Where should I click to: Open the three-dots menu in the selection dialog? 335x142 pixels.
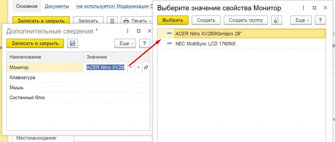pos(304,8)
